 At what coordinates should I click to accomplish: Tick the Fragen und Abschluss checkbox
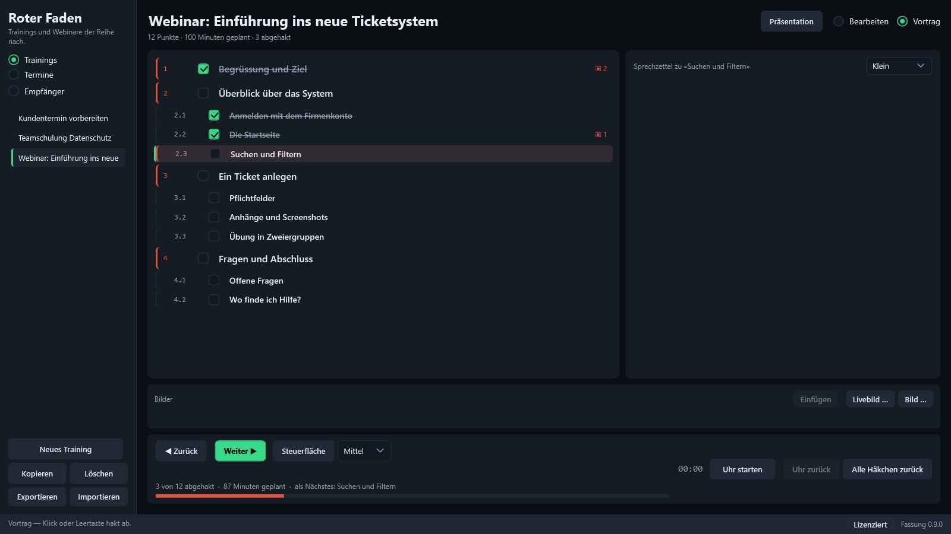coord(203,258)
